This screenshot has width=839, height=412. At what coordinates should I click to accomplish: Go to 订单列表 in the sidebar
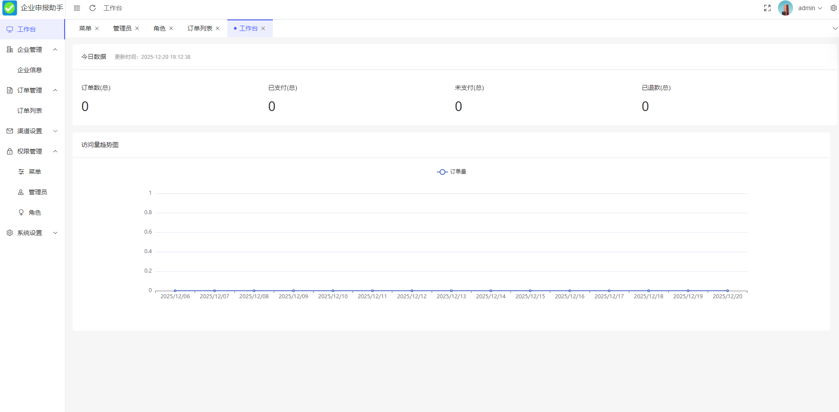coord(30,111)
